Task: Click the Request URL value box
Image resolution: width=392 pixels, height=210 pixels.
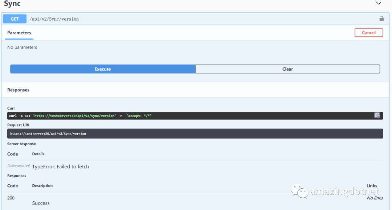Action: pyautogui.click(x=195, y=134)
